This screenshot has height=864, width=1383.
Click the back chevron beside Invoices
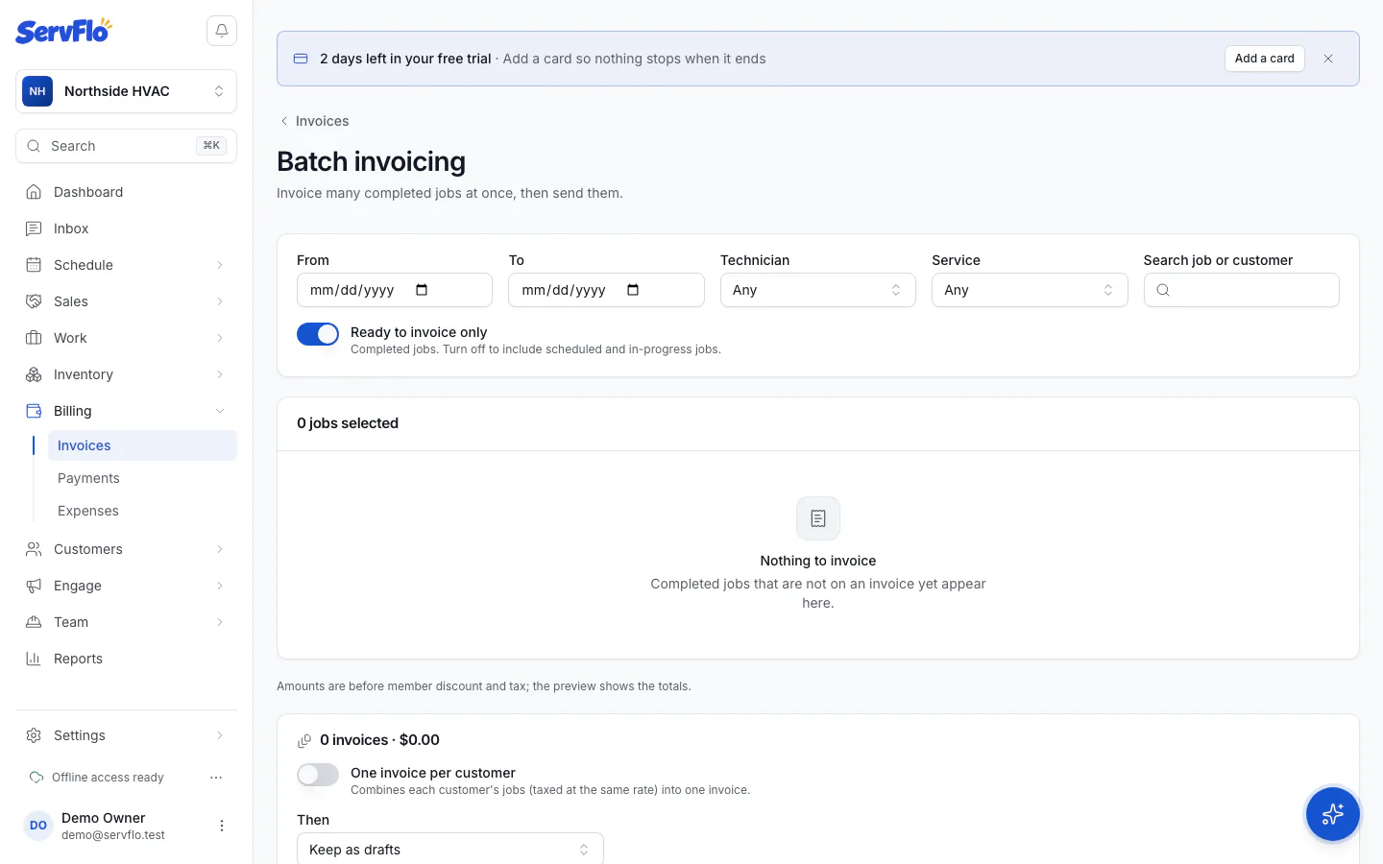[x=284, y=121]
